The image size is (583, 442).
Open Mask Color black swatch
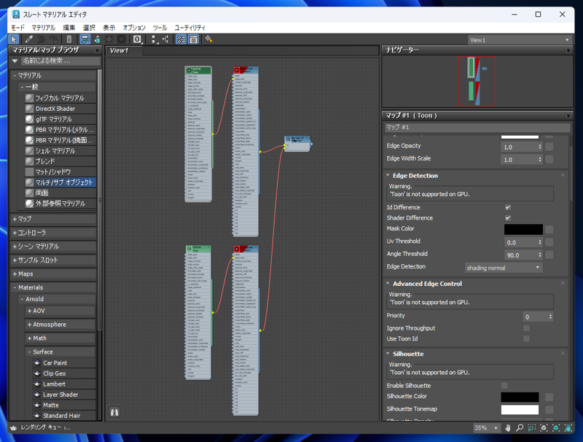(523, 230)
